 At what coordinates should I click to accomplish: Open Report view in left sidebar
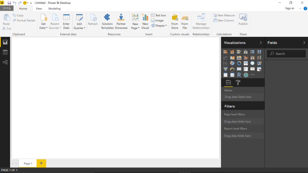[5, 42]
